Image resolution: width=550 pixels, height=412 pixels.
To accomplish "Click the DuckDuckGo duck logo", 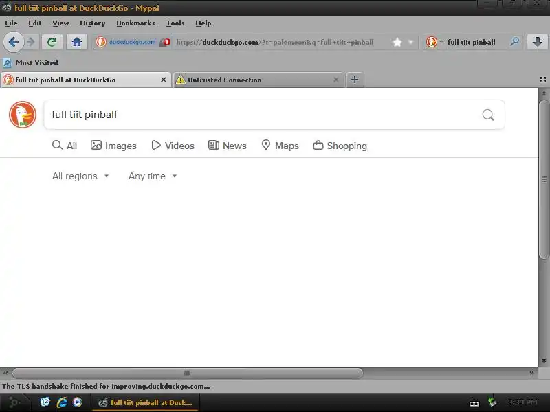I will click(x=23, y=115).
